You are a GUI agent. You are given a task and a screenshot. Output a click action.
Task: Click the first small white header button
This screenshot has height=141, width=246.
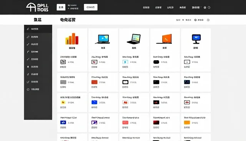point(61,7)
